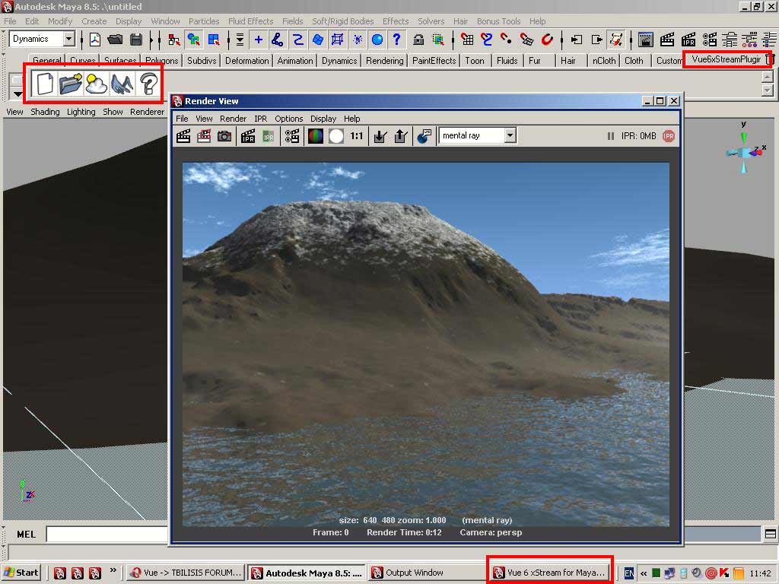Expand the shelf options arrow at left
779x584 pixels.
tap(17, 94)
